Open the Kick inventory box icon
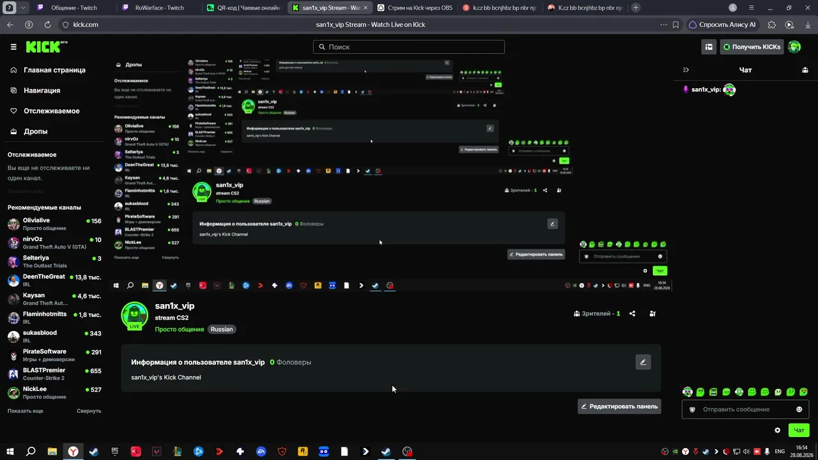The height and width of the screenshot is (460, 818). click(x=709, y=47)
